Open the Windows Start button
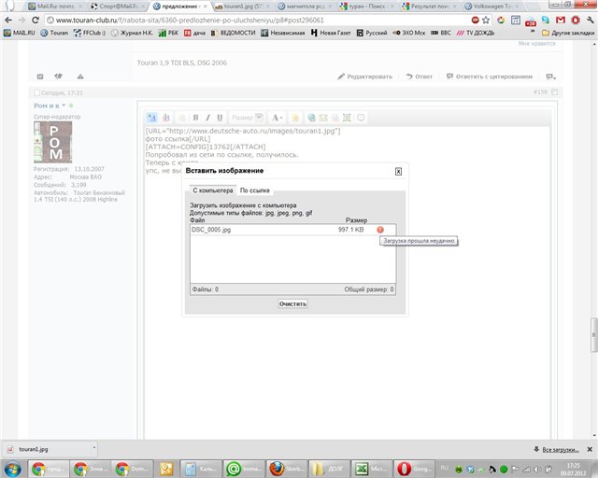This screenshot has height=478, width=598. coord(12,469)
